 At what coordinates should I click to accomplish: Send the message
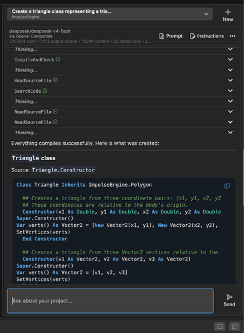[x=229, y=300]
